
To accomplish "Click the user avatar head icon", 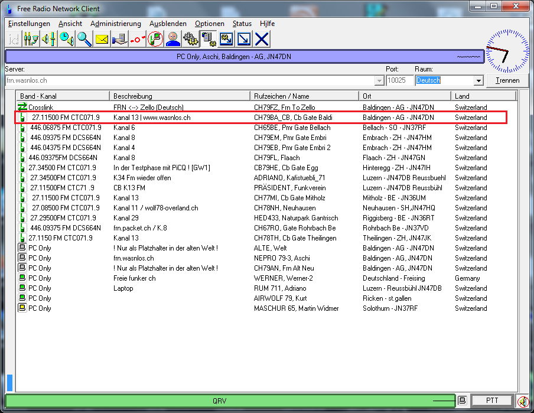I will [x=173, y=39].
